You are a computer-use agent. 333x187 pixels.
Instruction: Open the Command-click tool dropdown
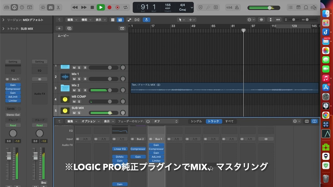192,20
